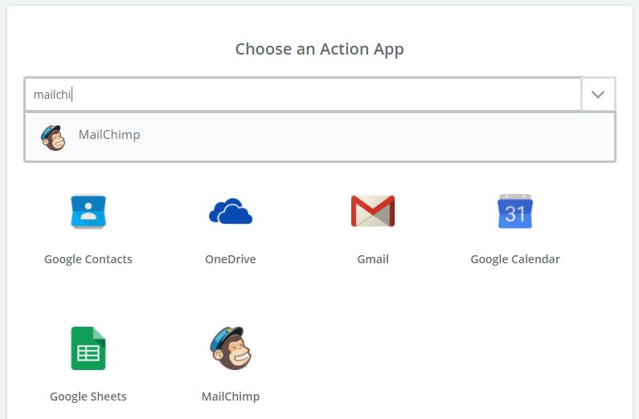Select the "Gmail" text label
The width and height of the screenshot is (639, 419).
373,259
